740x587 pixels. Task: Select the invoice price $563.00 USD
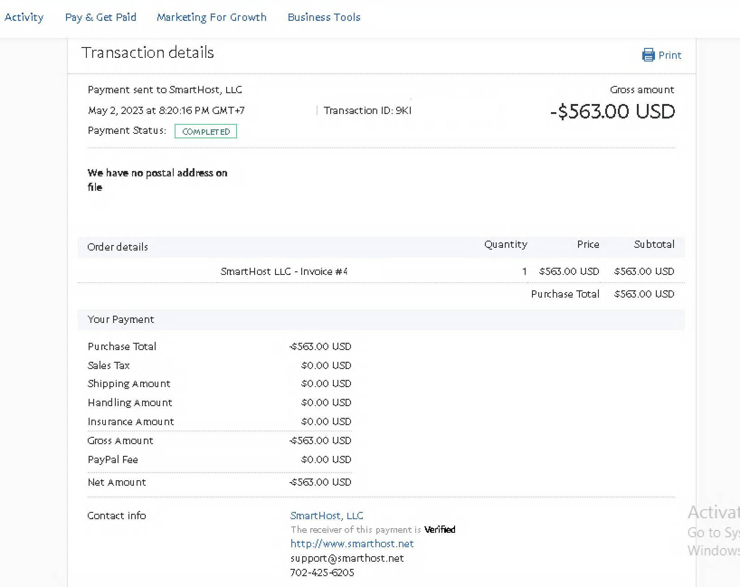pos(569,271)
